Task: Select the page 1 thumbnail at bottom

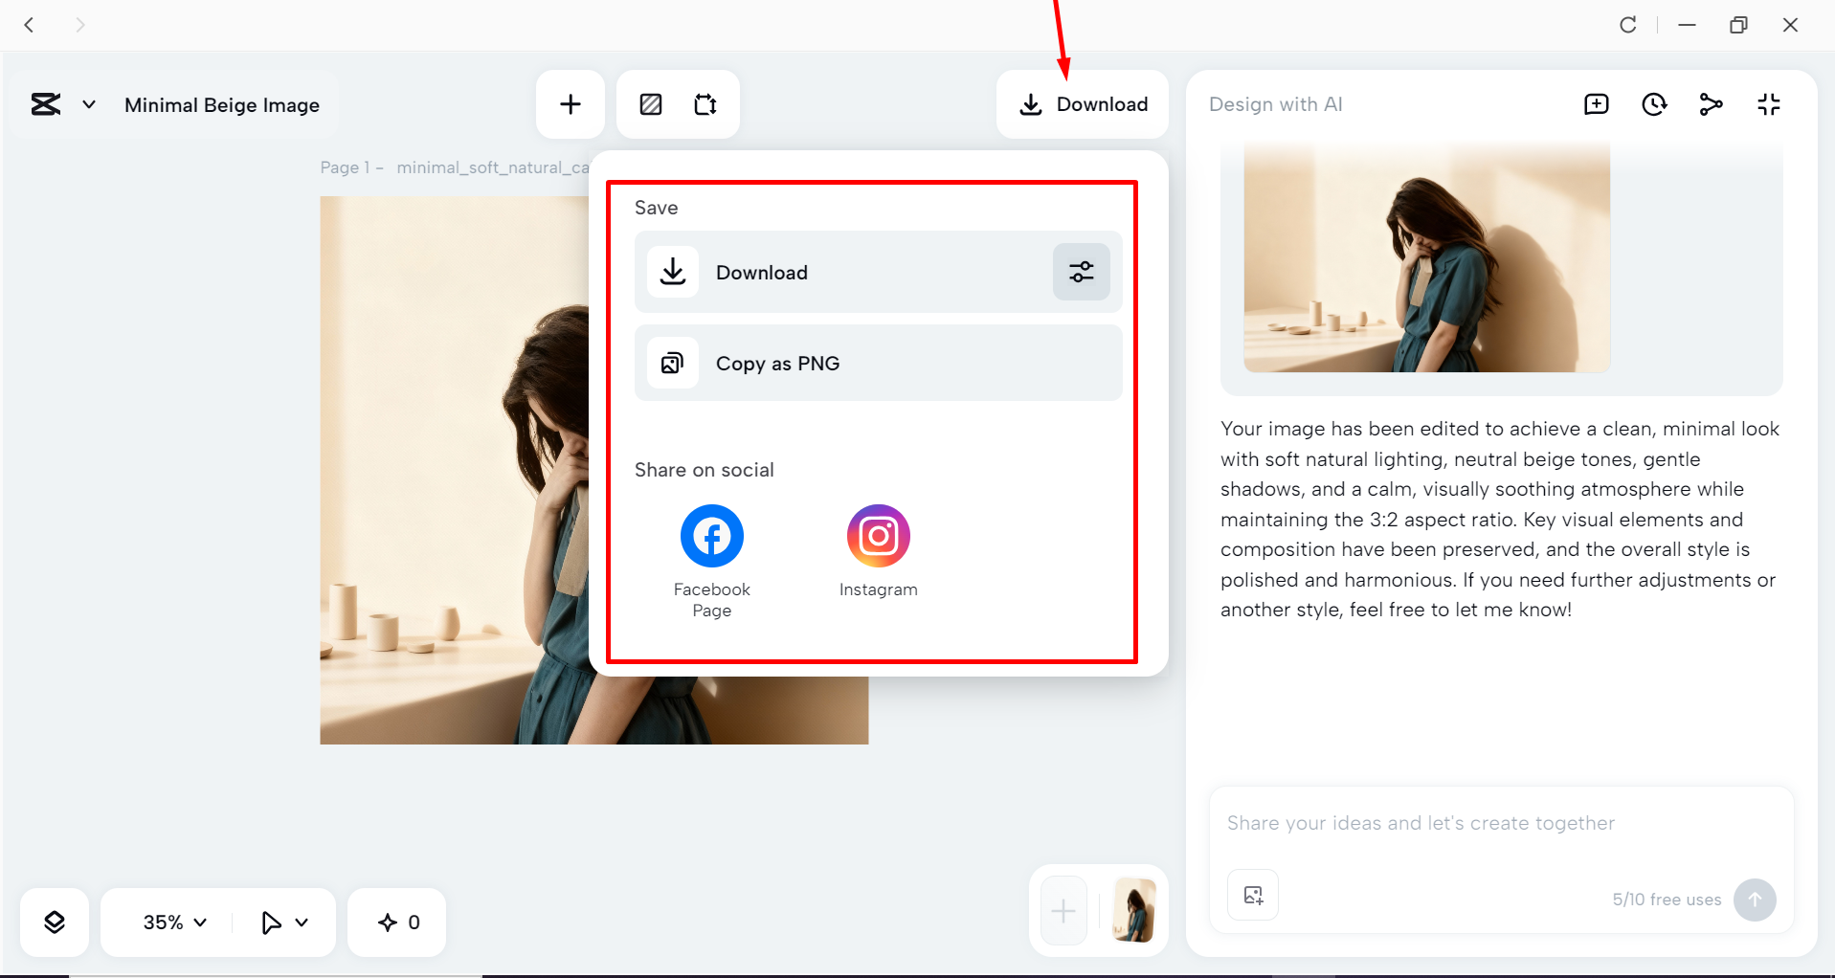Action: coord(1134,911)
